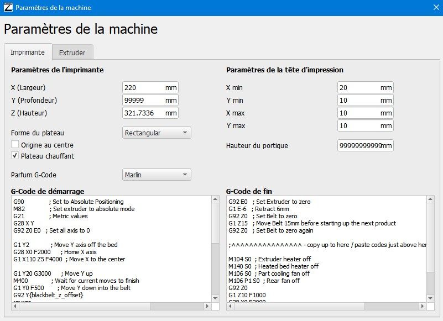Edit the Z (Hauteur) field
Viewport: 443px width, 321px height.
(150, 113)
